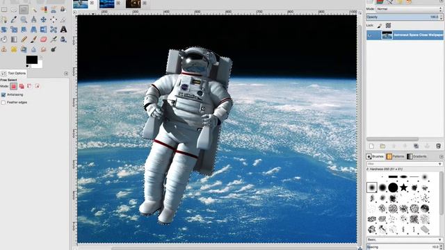Create a new layer group button
The height and width of the screenshot is (250, 445).
coord(382,147)
